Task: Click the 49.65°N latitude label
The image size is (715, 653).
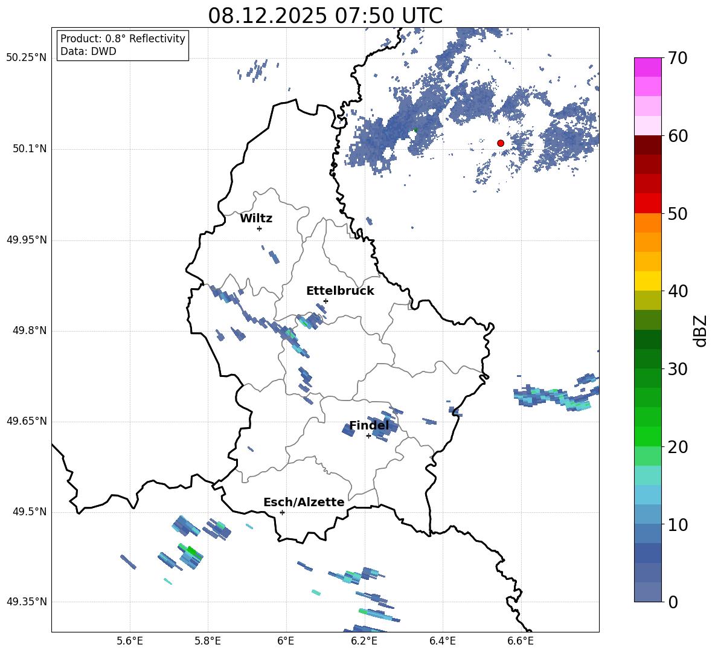Action: pos(27,421)
